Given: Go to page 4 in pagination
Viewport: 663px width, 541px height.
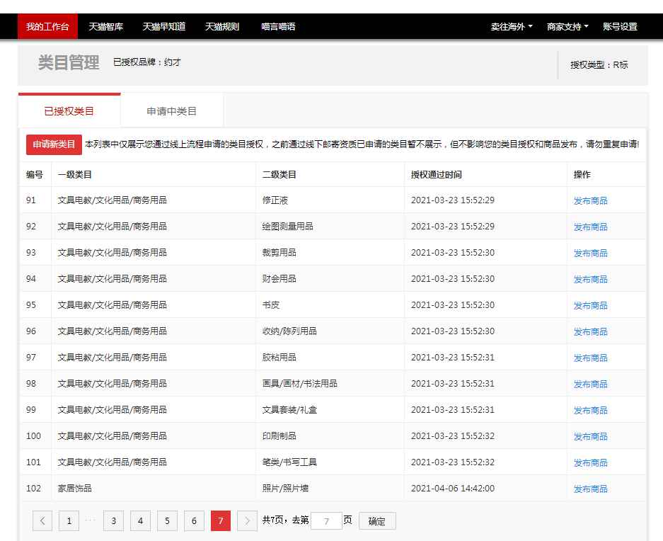Looking at the screenshot, I should coord(140,520).
